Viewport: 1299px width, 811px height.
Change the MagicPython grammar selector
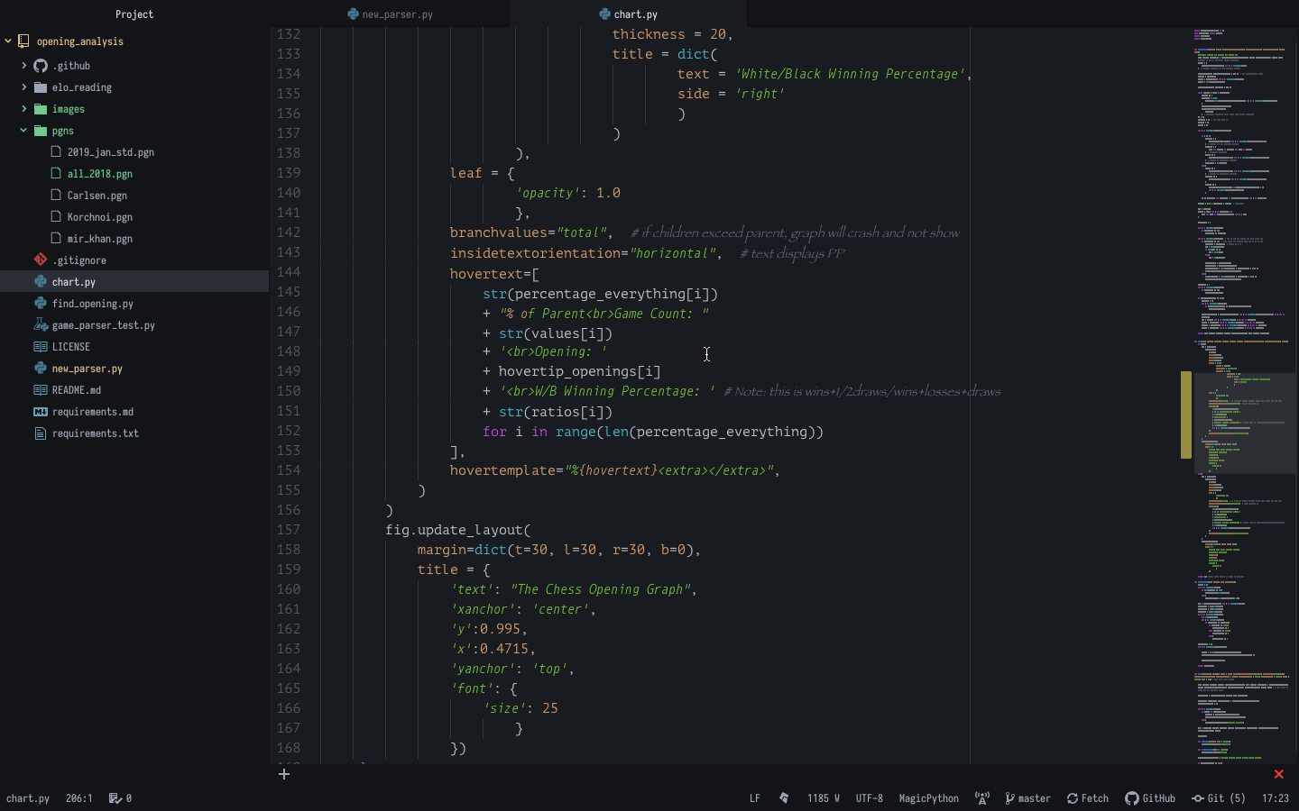click(928, 798)
